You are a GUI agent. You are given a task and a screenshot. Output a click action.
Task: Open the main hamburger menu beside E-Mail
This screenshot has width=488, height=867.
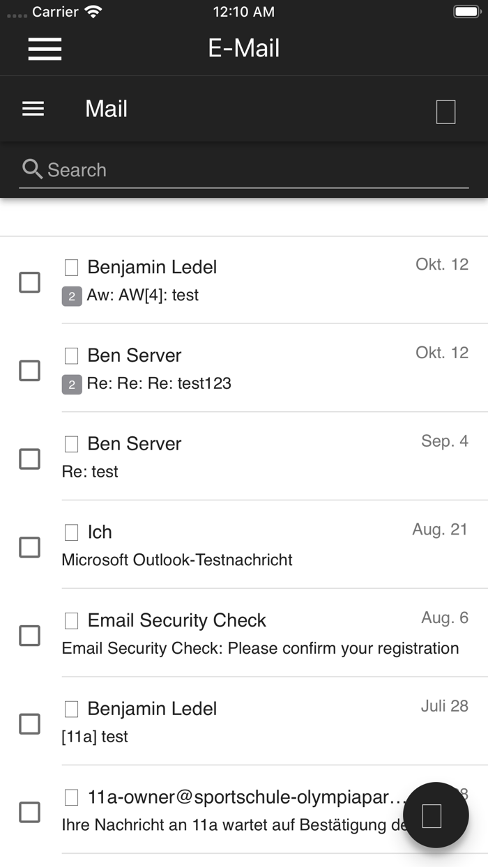point(45,48)
